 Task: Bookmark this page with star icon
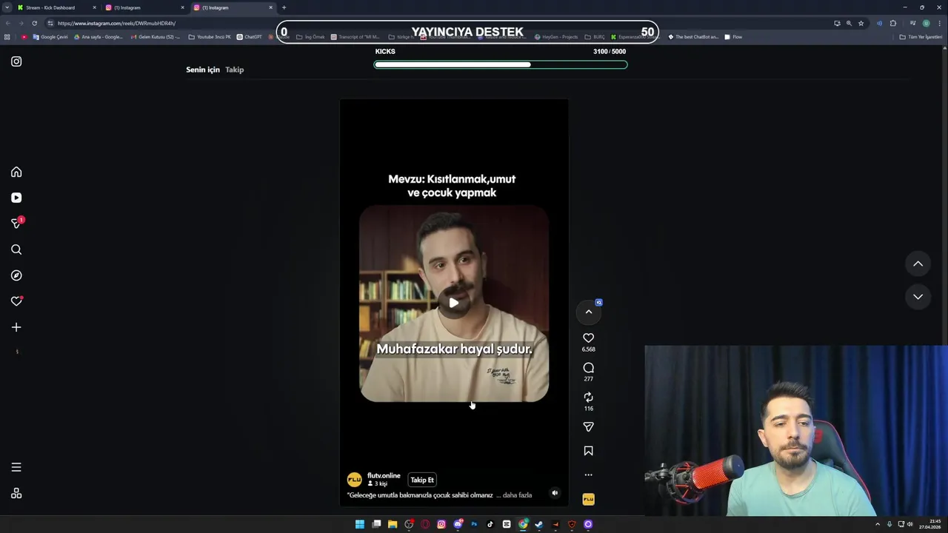pyautogui.click(x=861, y=23)
